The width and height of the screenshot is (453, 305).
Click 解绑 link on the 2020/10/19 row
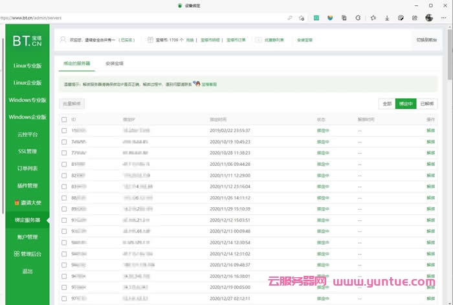[430, 141]
